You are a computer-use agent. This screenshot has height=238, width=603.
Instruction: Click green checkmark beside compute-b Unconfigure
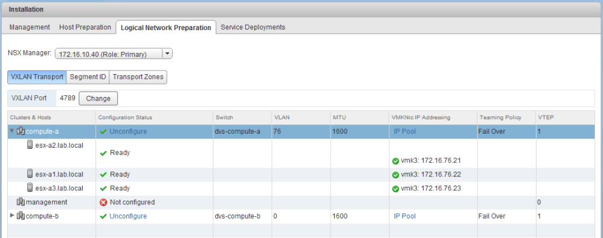click(x=103, y=216)
